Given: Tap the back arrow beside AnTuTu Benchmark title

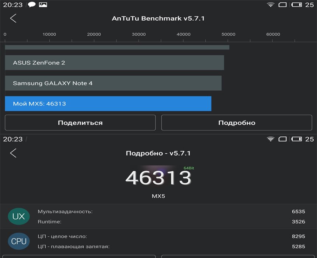Looking at the screenshot, I should (13, 18).
